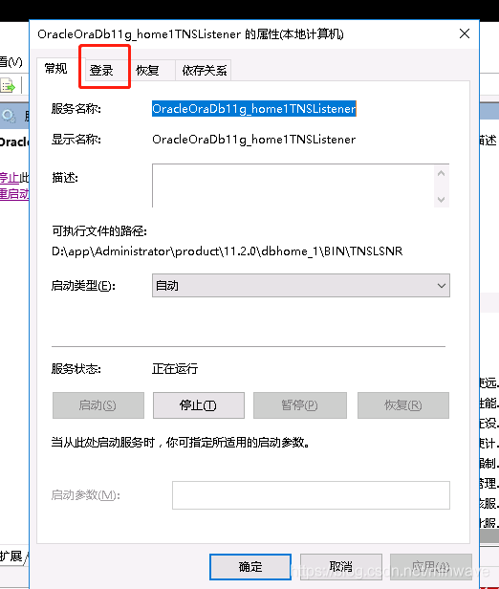Screen dimensions: 499x589
Task: Confirm with the 确定 button
Action: click(250, 567)
